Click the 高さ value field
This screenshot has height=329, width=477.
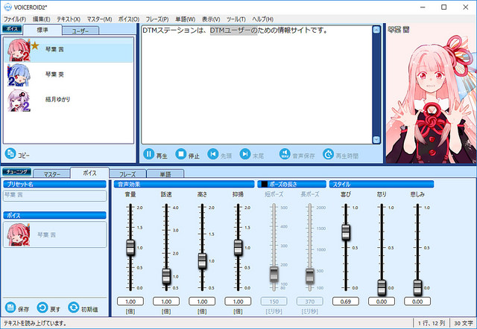click(202, 301)
